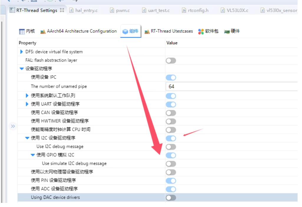Click the rtconfig.h header file icon
The image size is (302, 207).
pos(184,10)
